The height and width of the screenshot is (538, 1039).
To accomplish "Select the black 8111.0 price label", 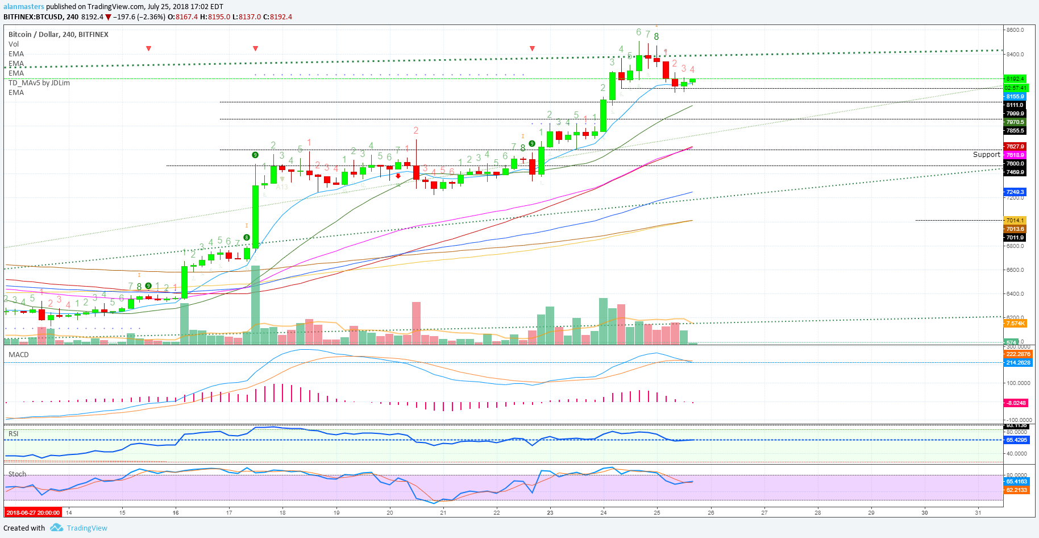I will [1015, 105].
